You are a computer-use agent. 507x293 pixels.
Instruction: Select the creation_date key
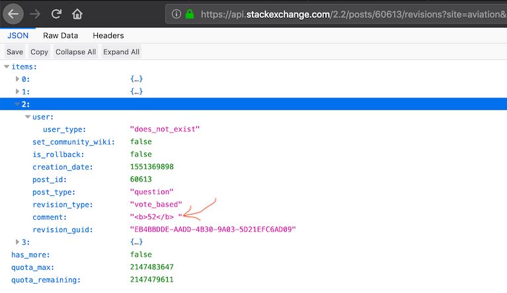pyautogui.click(x=62, y=167)
